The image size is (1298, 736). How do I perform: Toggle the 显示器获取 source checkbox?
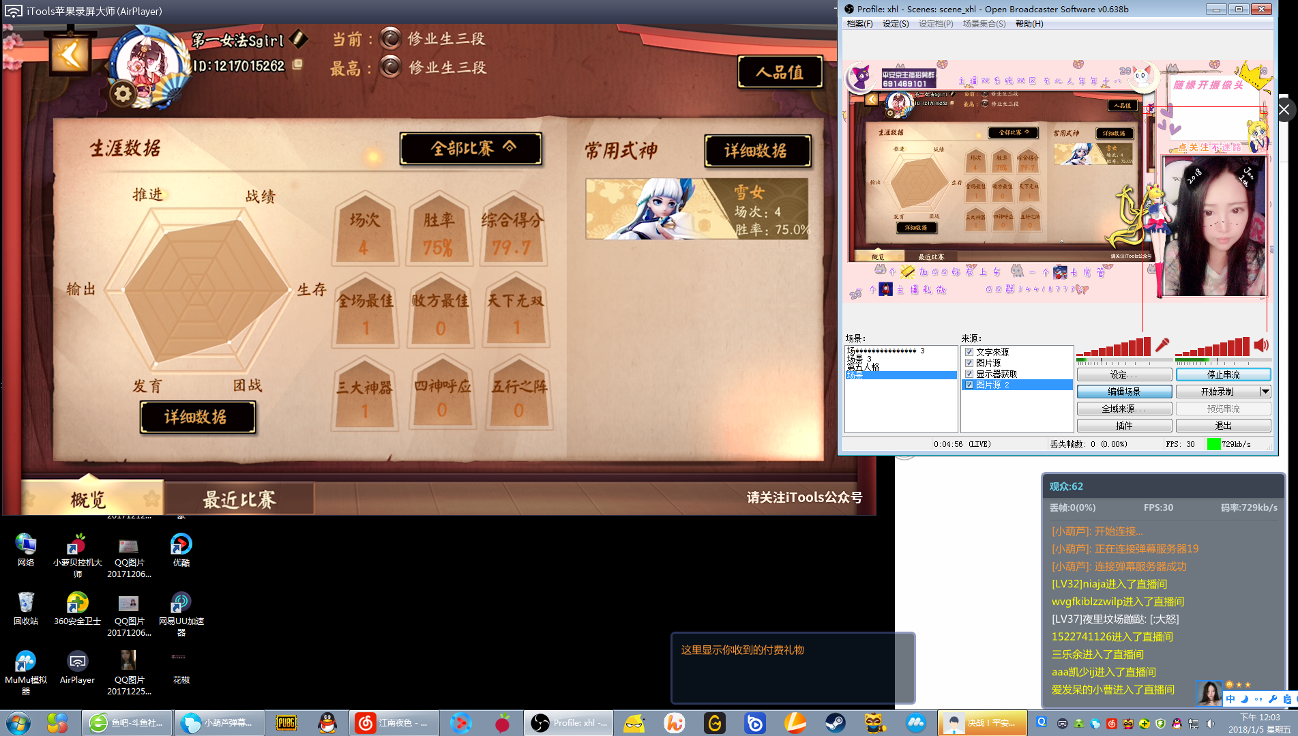[969, 374]
